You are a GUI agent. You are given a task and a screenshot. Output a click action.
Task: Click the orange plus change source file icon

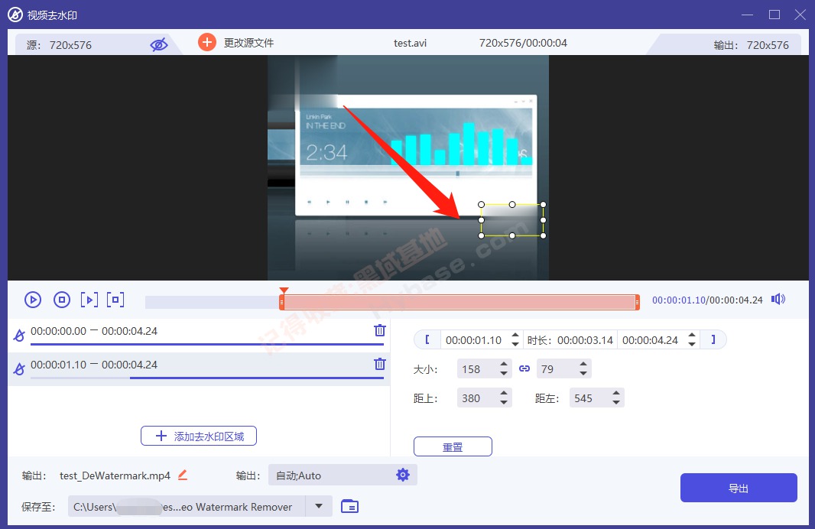click(x=207, y=42)
